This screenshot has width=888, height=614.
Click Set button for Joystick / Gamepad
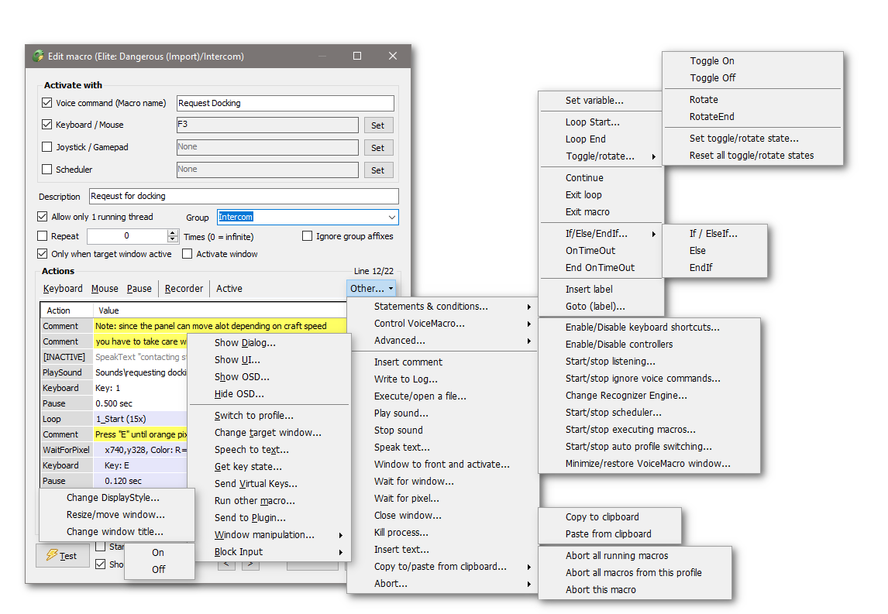coord(377,148)
